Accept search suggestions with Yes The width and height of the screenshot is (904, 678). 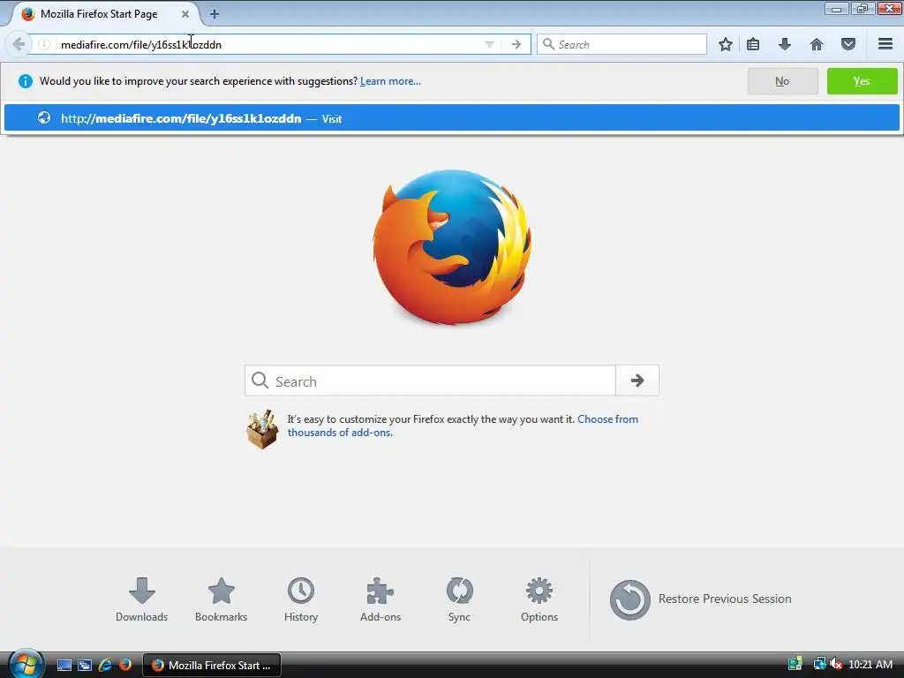tap(862, 81)
